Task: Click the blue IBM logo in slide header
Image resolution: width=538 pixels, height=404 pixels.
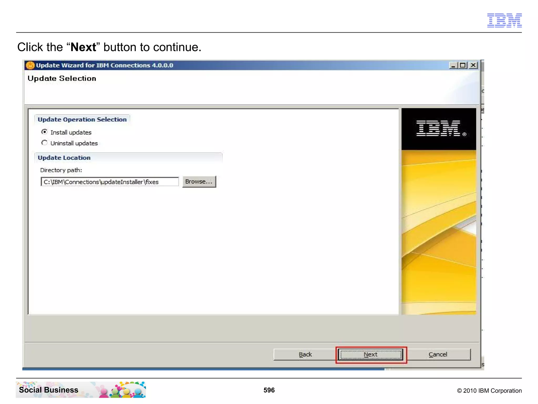Action: (x=504, y=20)
